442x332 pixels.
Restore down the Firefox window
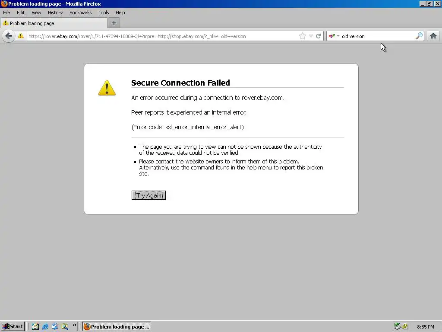429,3
